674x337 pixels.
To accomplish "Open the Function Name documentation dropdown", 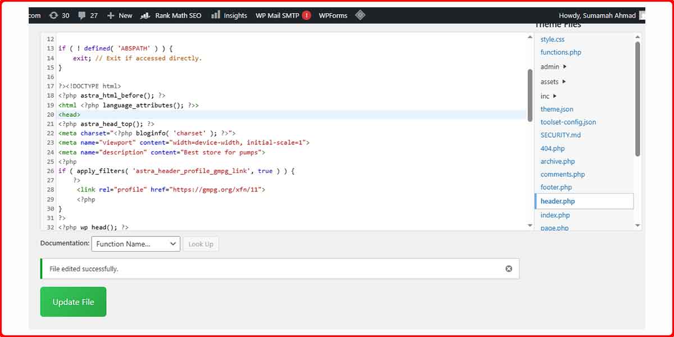I will [136, 244].
